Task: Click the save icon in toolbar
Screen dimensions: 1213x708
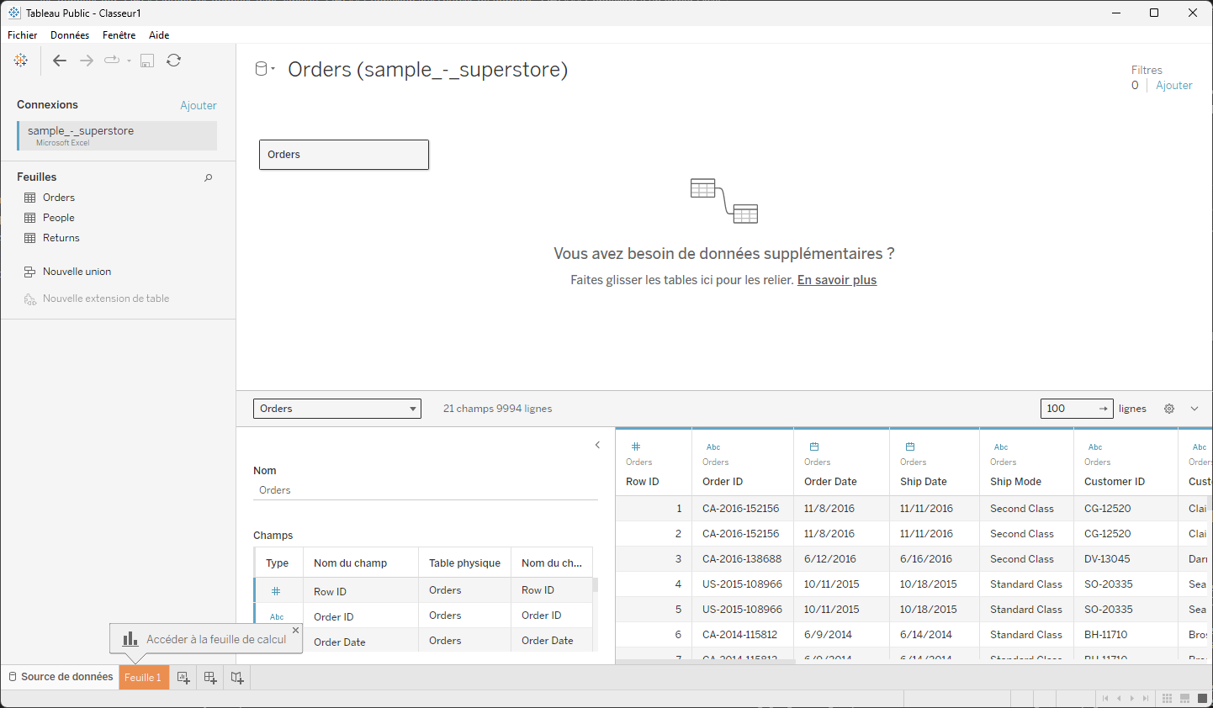Action: pos(147,61)
